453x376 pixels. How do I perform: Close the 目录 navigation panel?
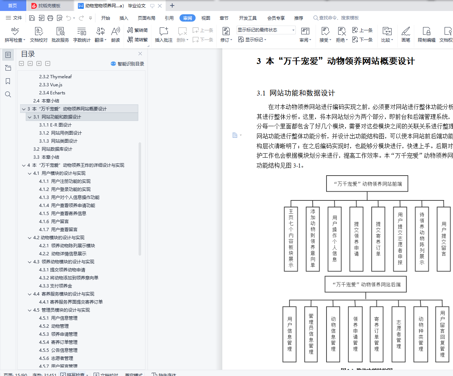point(140,54)
